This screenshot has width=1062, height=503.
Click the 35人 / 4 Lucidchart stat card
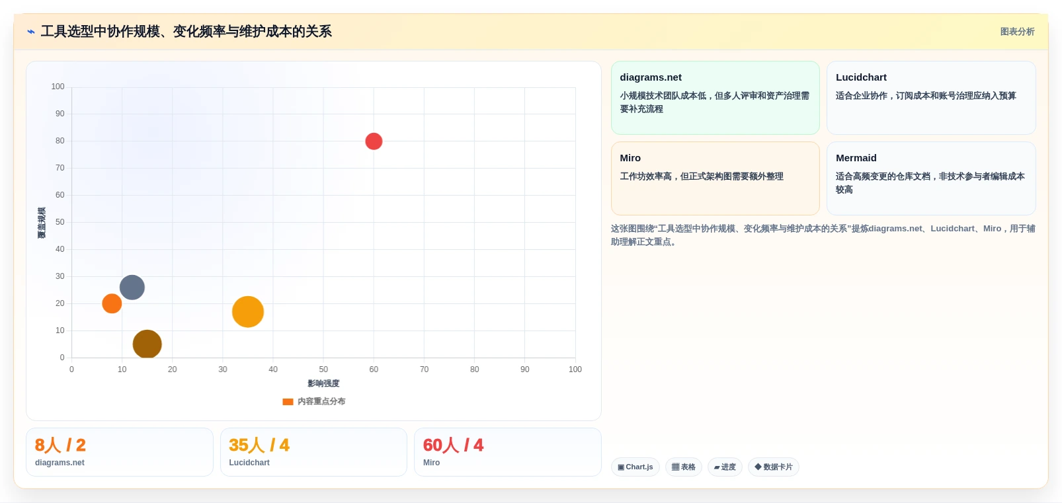point(313,452)
